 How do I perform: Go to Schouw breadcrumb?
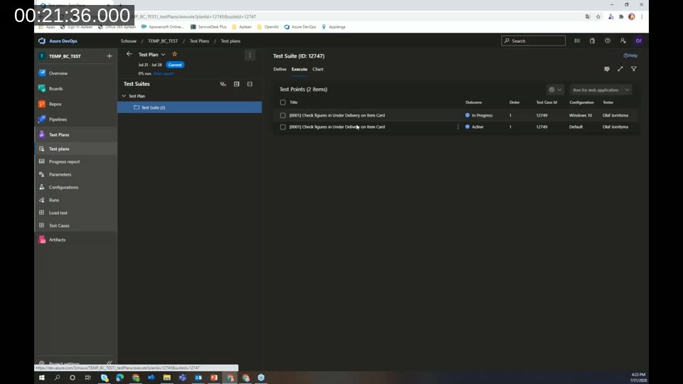(129, 41)
